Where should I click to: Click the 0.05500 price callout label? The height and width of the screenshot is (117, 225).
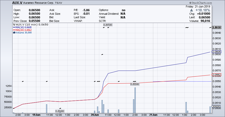click(135, 84)
